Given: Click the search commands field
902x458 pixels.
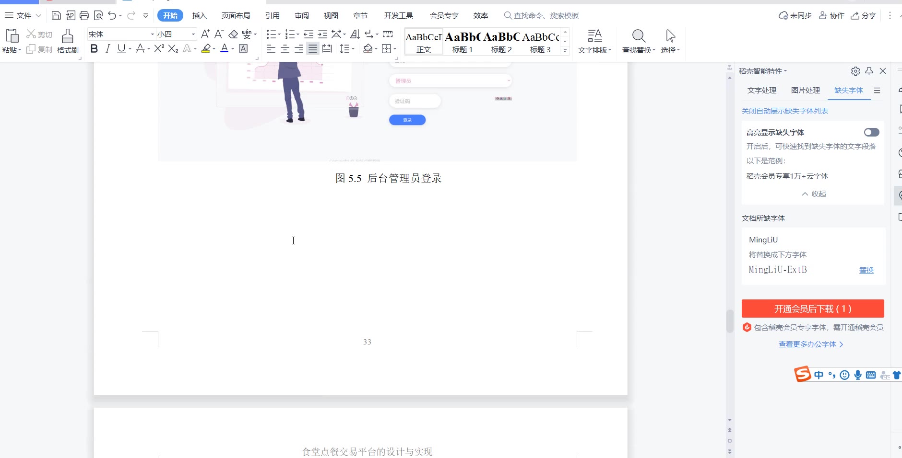Looking at the screenshot, I should pos(541,15).
